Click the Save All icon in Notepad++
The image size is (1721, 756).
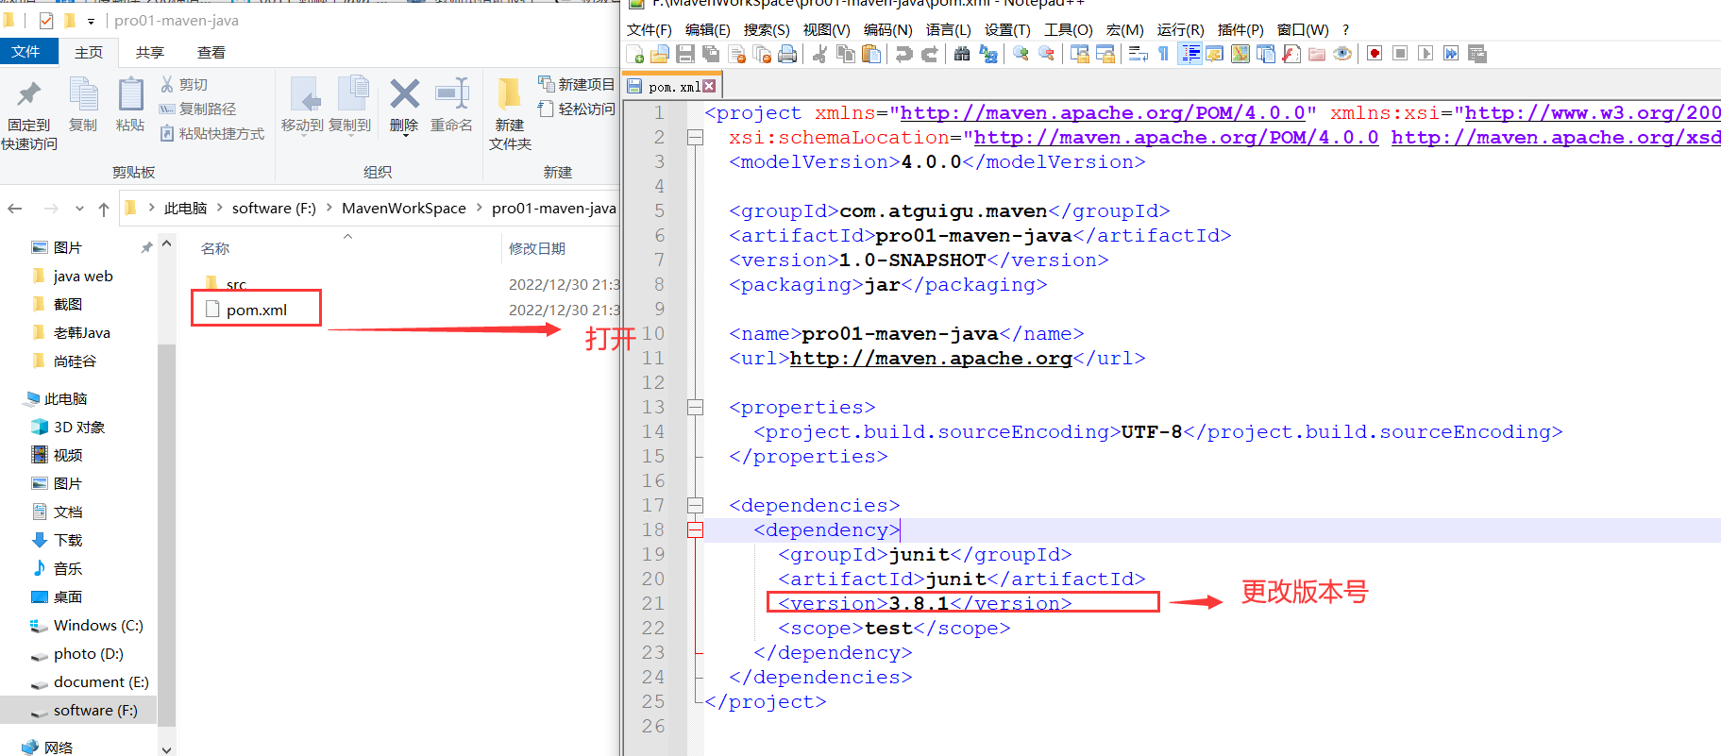(711, 54)
